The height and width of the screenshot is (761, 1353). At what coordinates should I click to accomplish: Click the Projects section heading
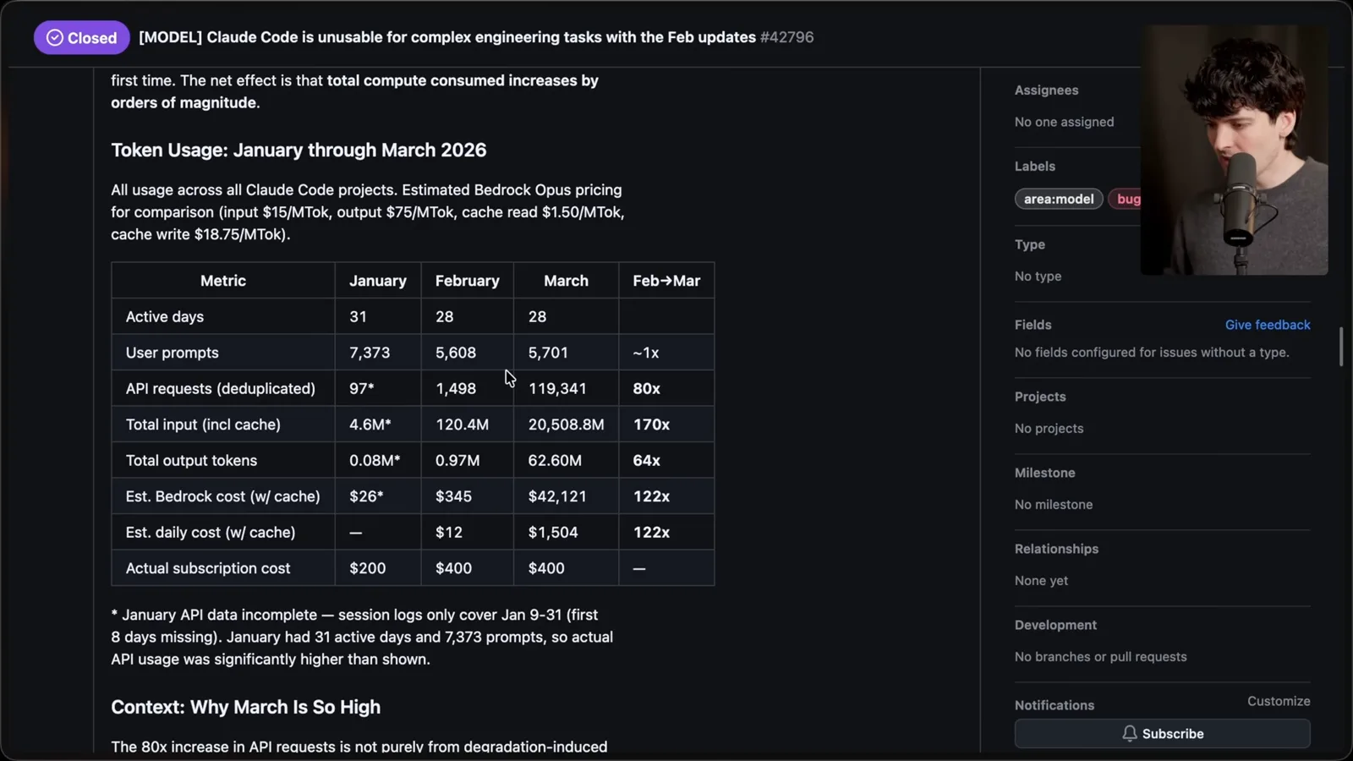[1040, 397]
